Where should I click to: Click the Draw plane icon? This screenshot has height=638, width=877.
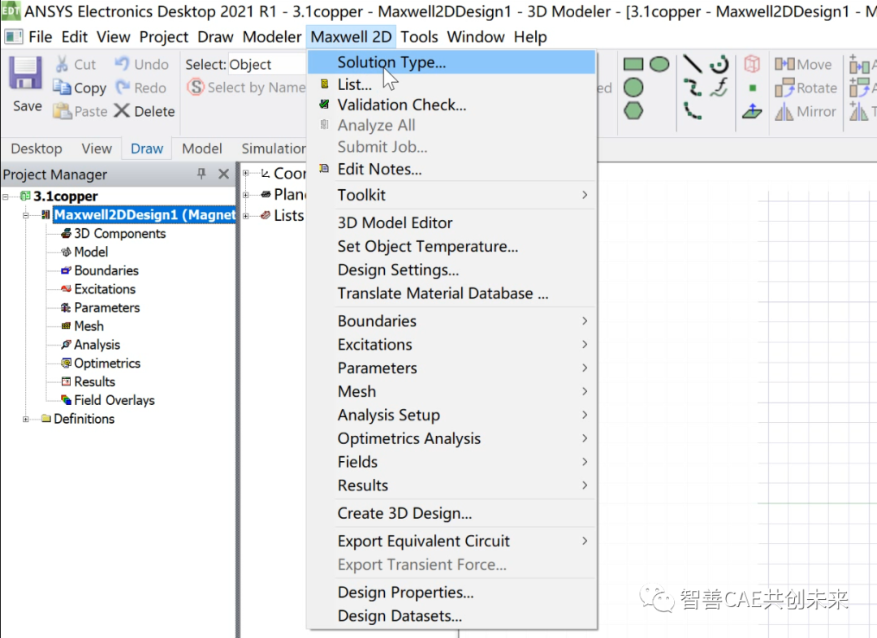[x=752, y=110]
